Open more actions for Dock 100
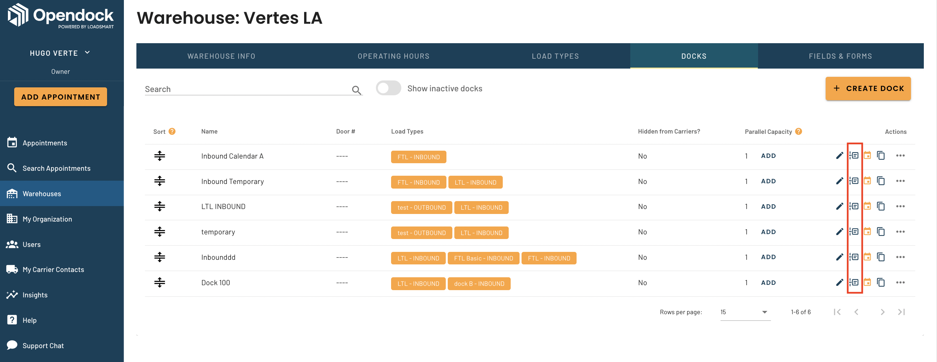 (x=900, y=282)
